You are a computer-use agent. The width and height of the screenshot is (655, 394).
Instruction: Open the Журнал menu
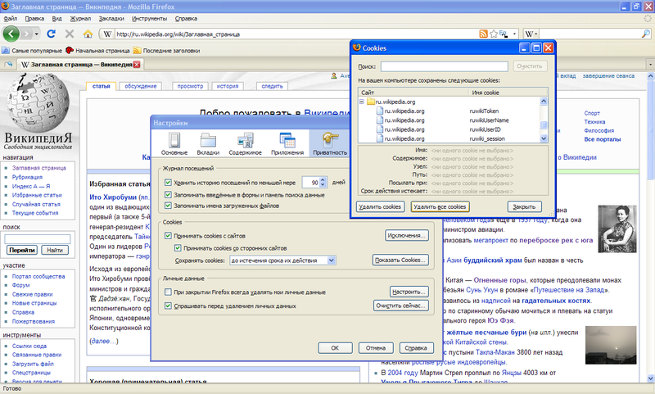click(x=80, y=18)
